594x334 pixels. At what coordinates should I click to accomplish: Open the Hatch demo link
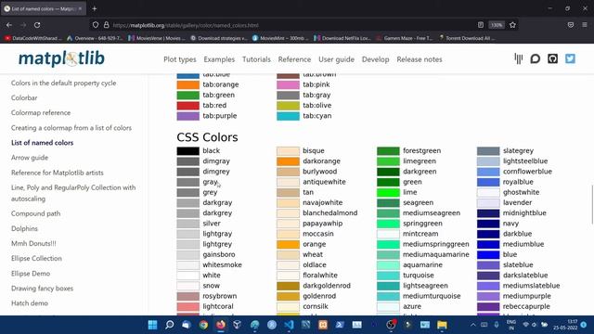click(30, 303)
